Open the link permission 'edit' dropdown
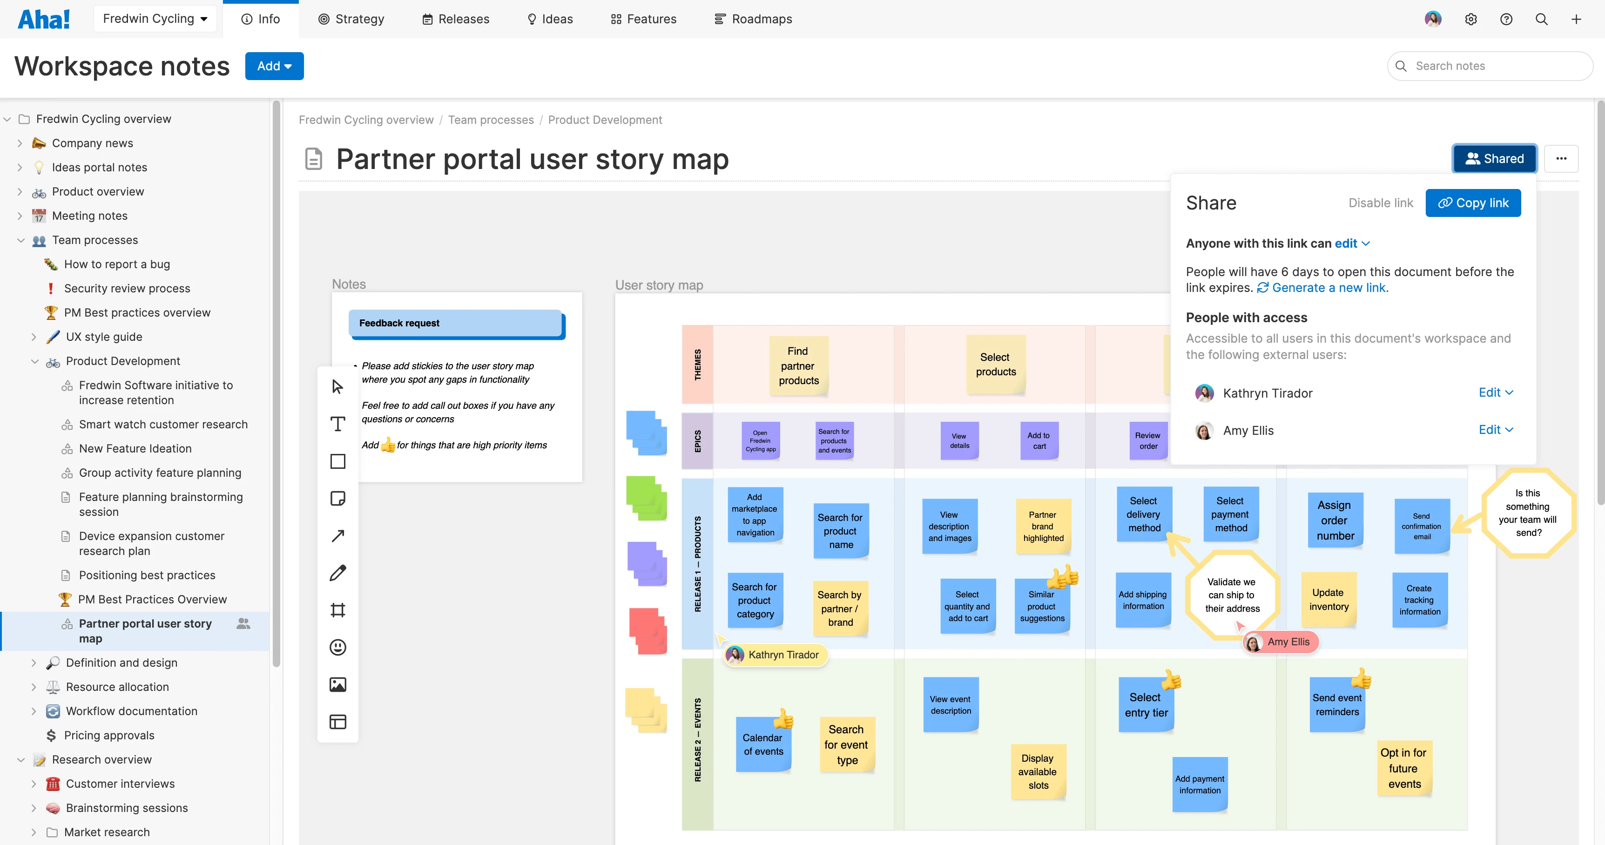 pos(1351,243)
